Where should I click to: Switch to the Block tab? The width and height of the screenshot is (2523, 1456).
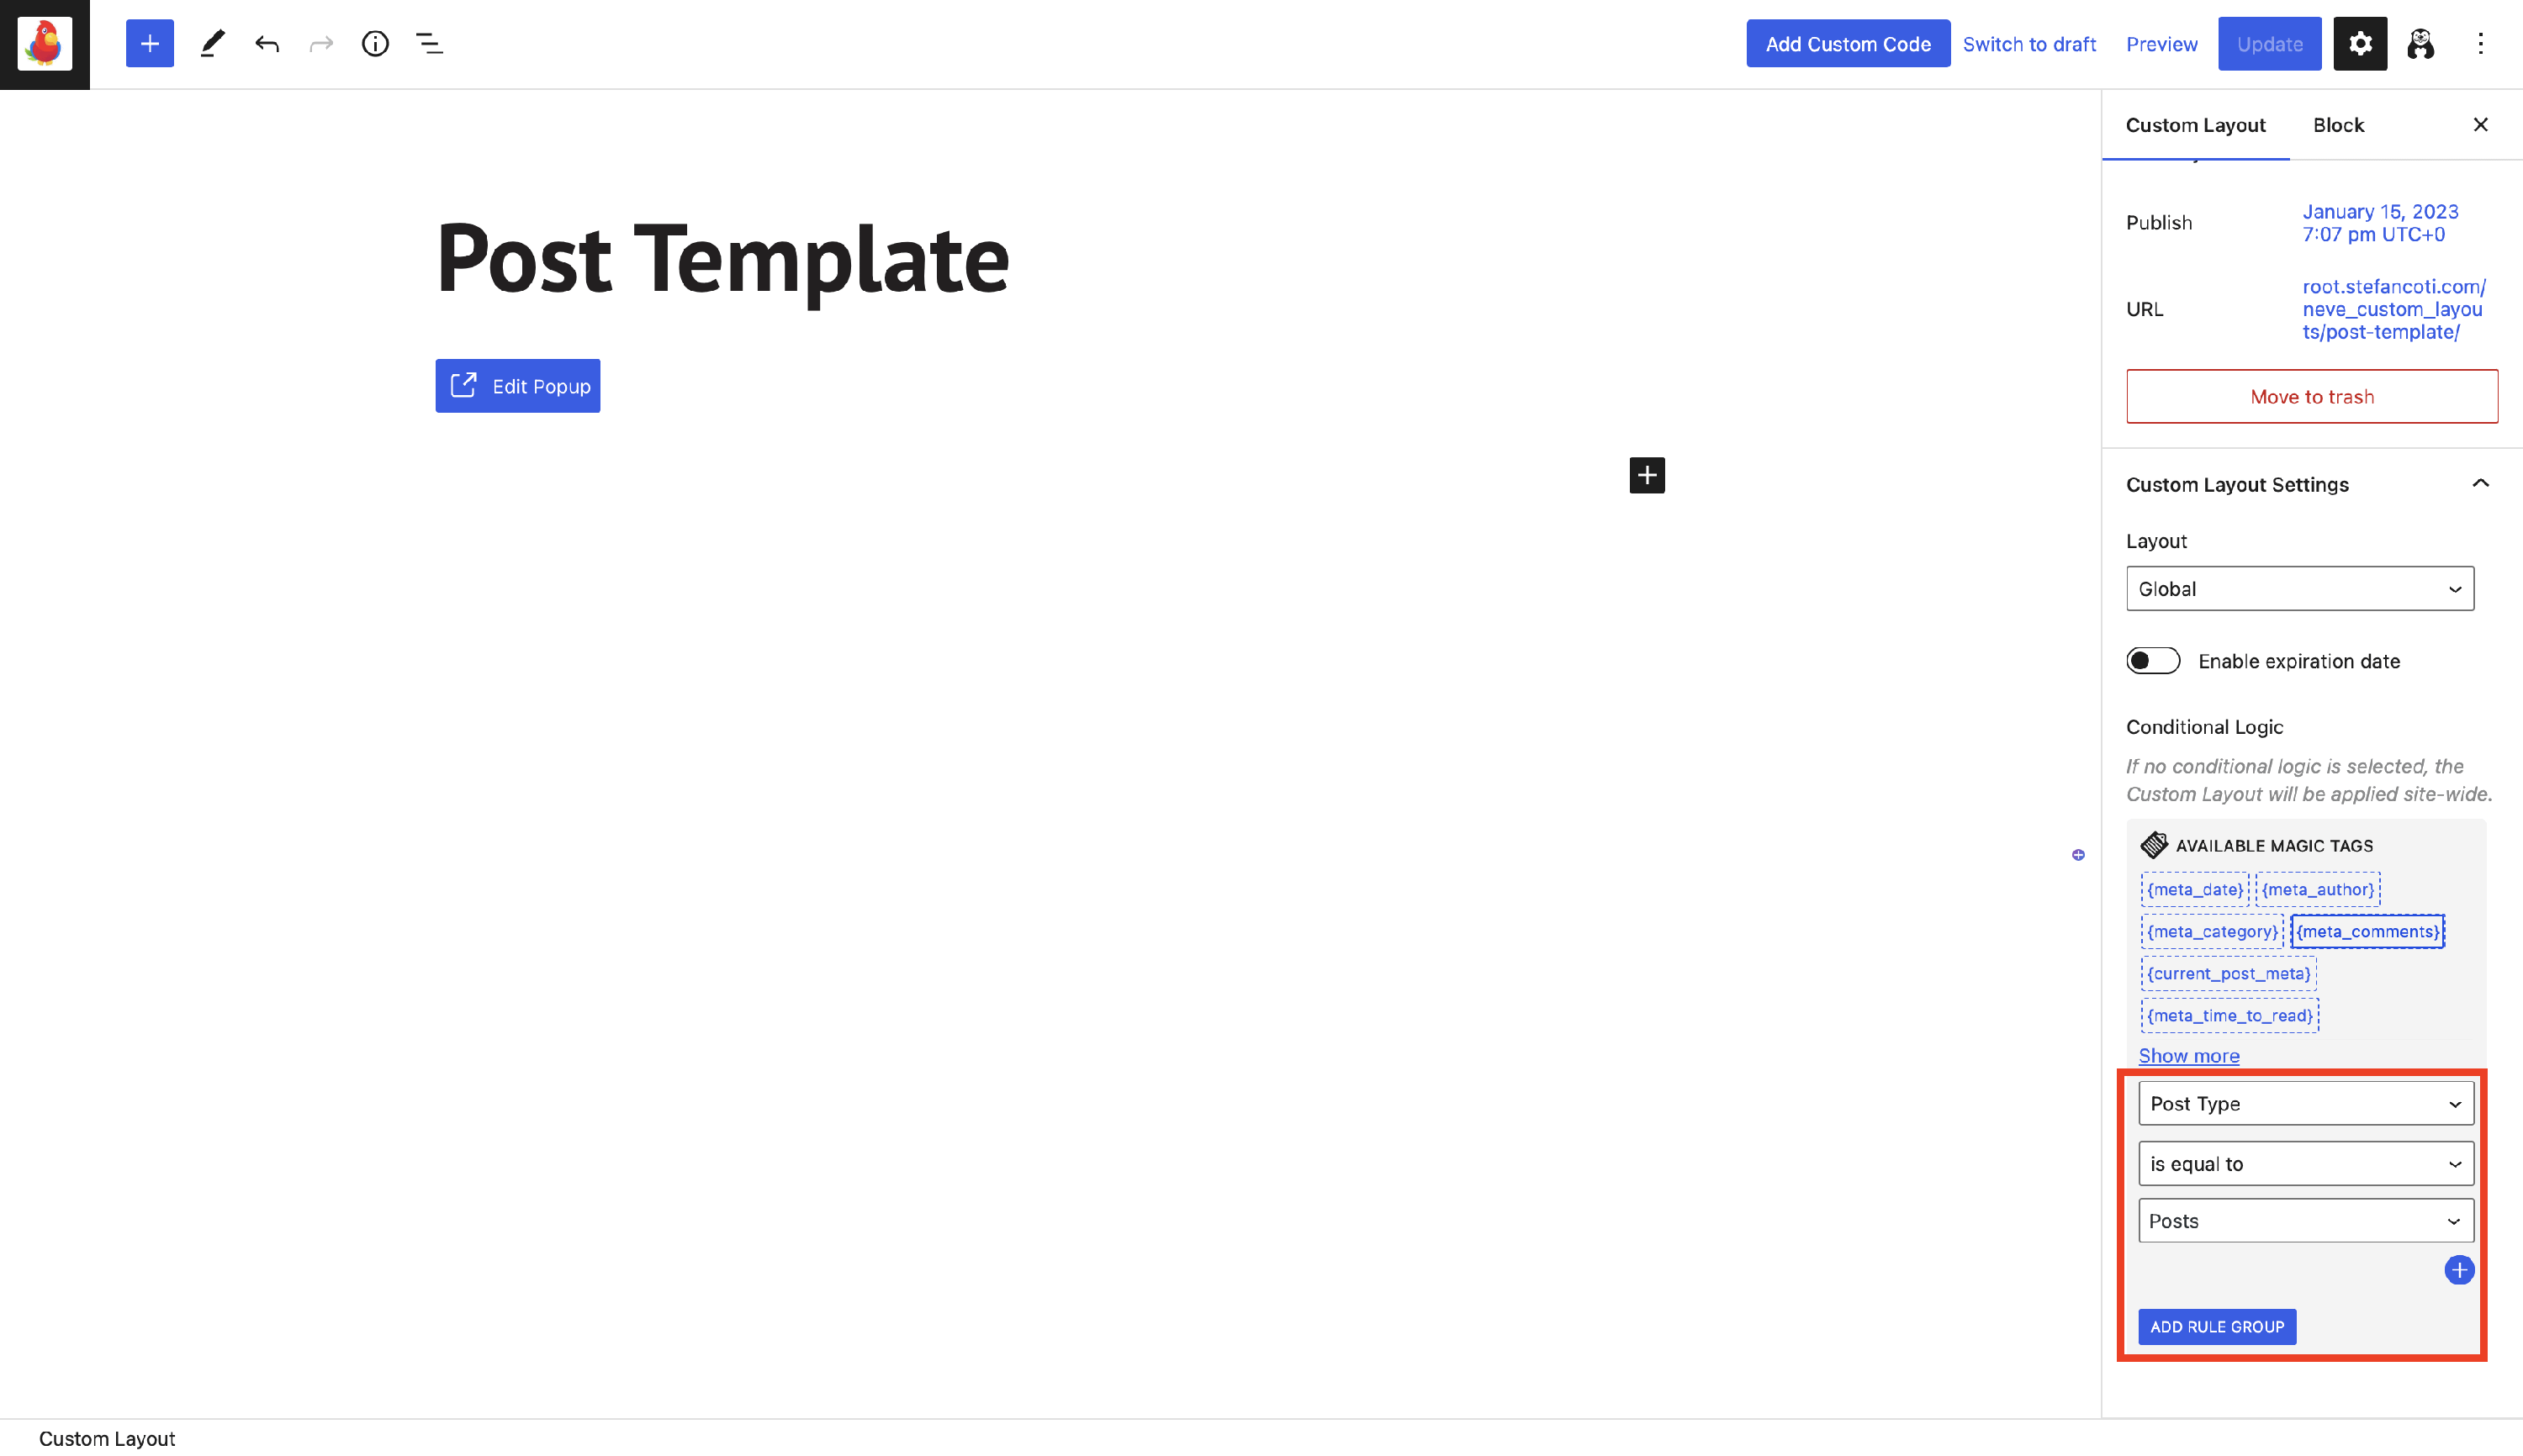2338,125
